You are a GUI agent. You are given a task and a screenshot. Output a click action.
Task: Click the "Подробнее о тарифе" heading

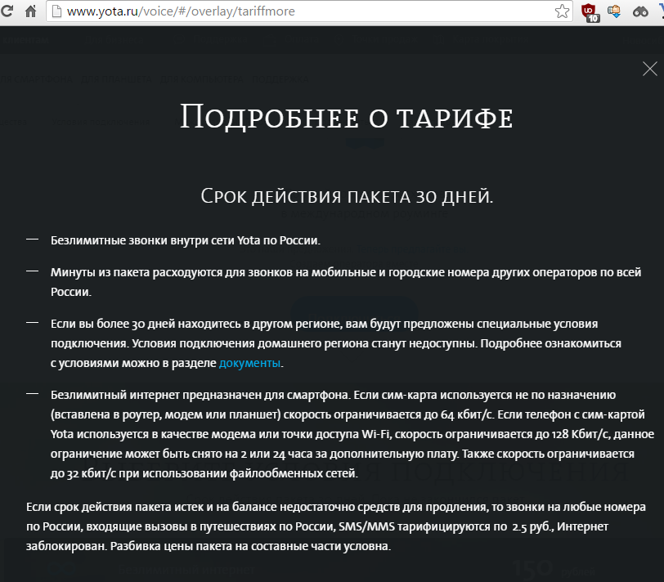point(347,117)
